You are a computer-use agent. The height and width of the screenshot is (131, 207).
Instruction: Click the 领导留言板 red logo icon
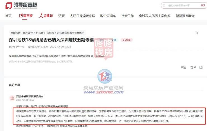tap(9, 6)
